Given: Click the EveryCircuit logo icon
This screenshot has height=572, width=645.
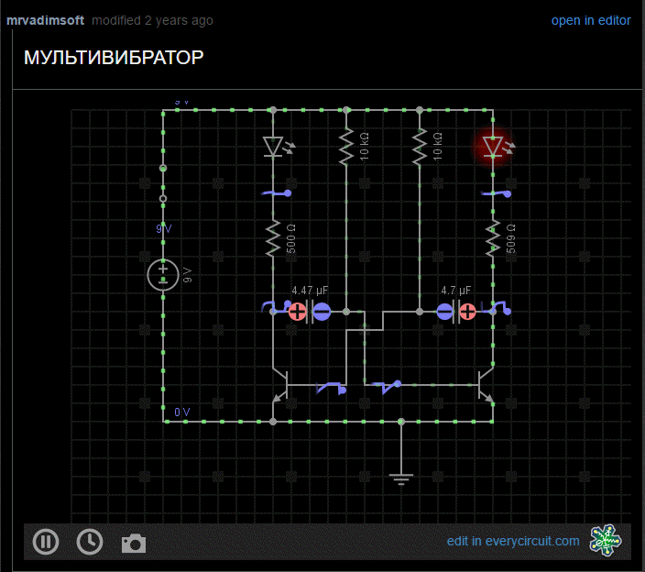Looking at the screenshot, I should point(605,541).
